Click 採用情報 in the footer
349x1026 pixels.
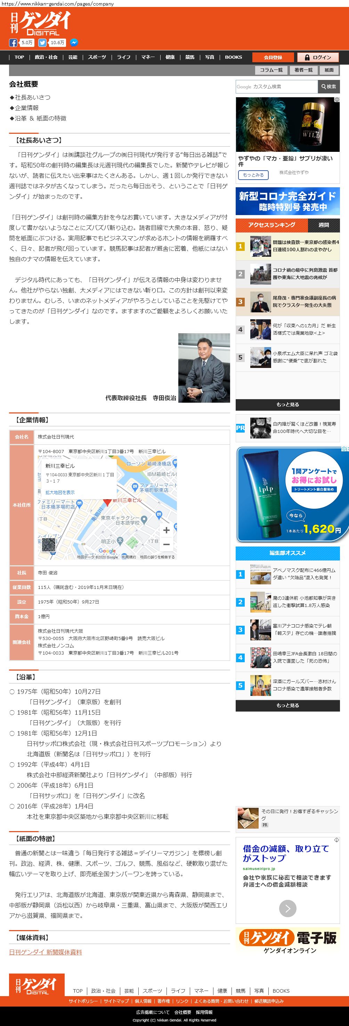204,1012
